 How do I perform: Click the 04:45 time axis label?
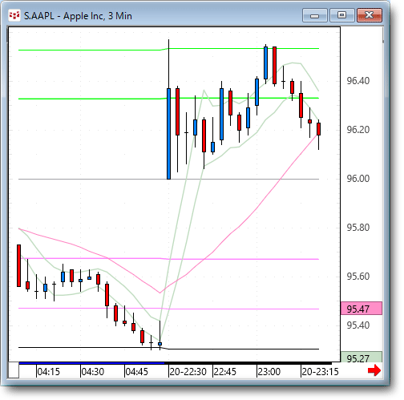[137, 372]
